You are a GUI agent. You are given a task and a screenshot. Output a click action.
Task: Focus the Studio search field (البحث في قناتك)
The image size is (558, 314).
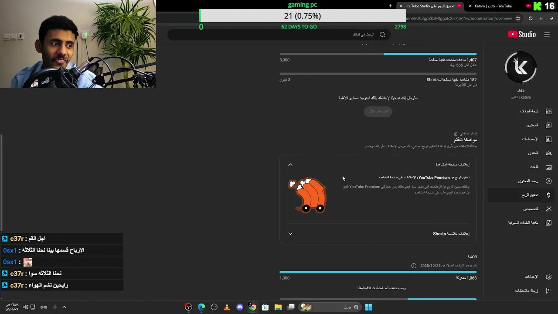(x=279, y=34)
